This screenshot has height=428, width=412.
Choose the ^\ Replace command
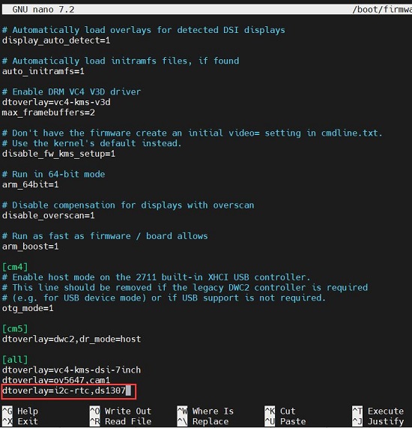point(203,421)
